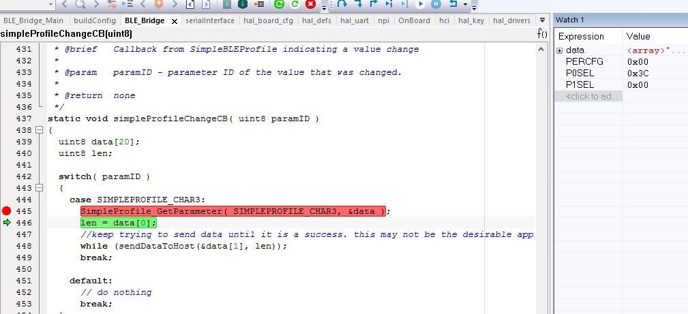Viewport: 688px width, 314px height.
Task: Open main toolbar overflow options
Action: (x=324, y=8)
